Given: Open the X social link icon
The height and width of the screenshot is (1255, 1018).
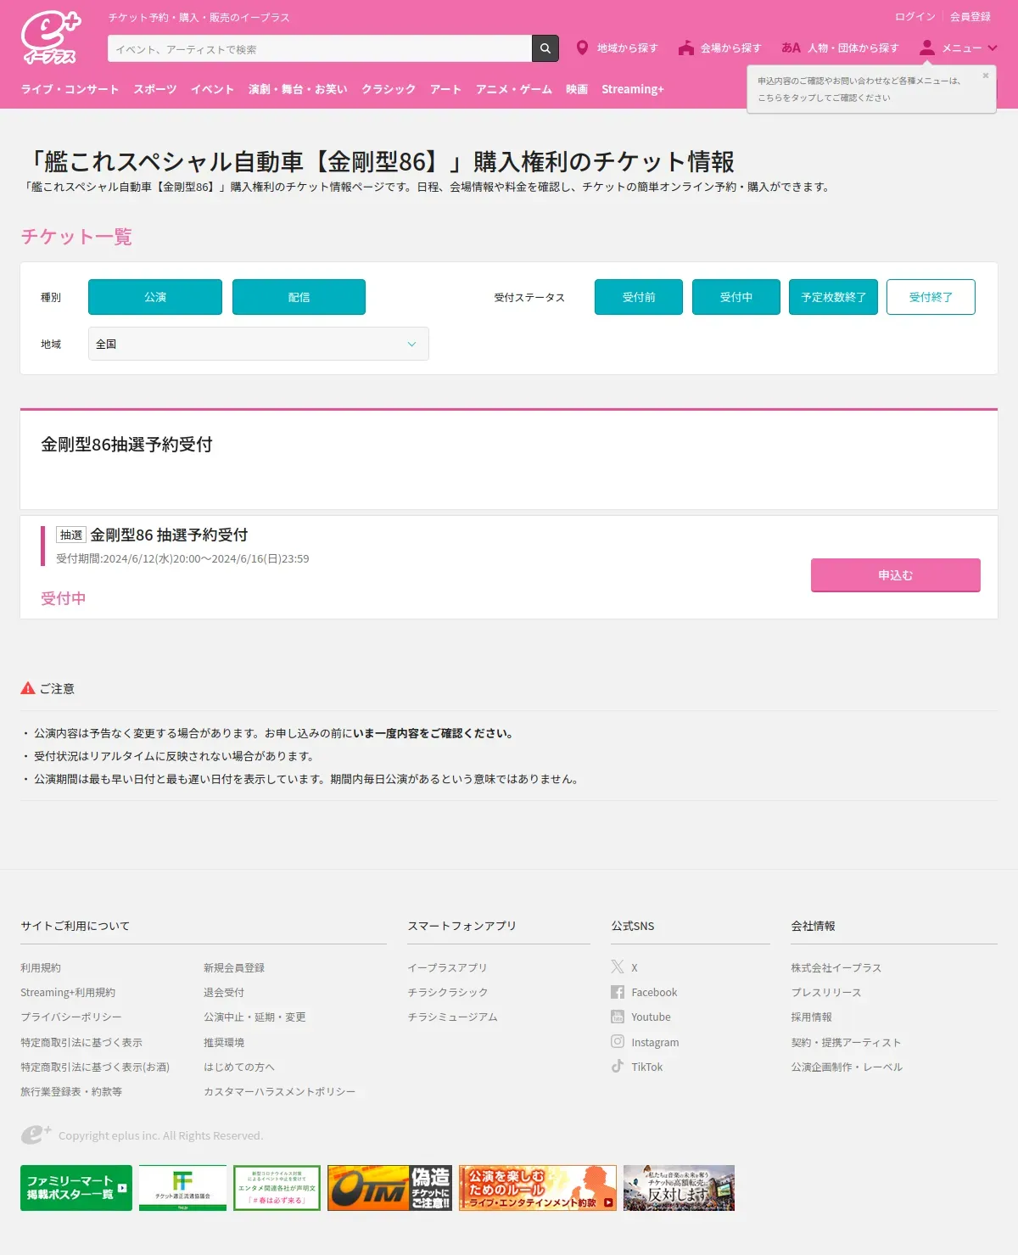Looking at the screenshot, I should [x=618, y=967].
